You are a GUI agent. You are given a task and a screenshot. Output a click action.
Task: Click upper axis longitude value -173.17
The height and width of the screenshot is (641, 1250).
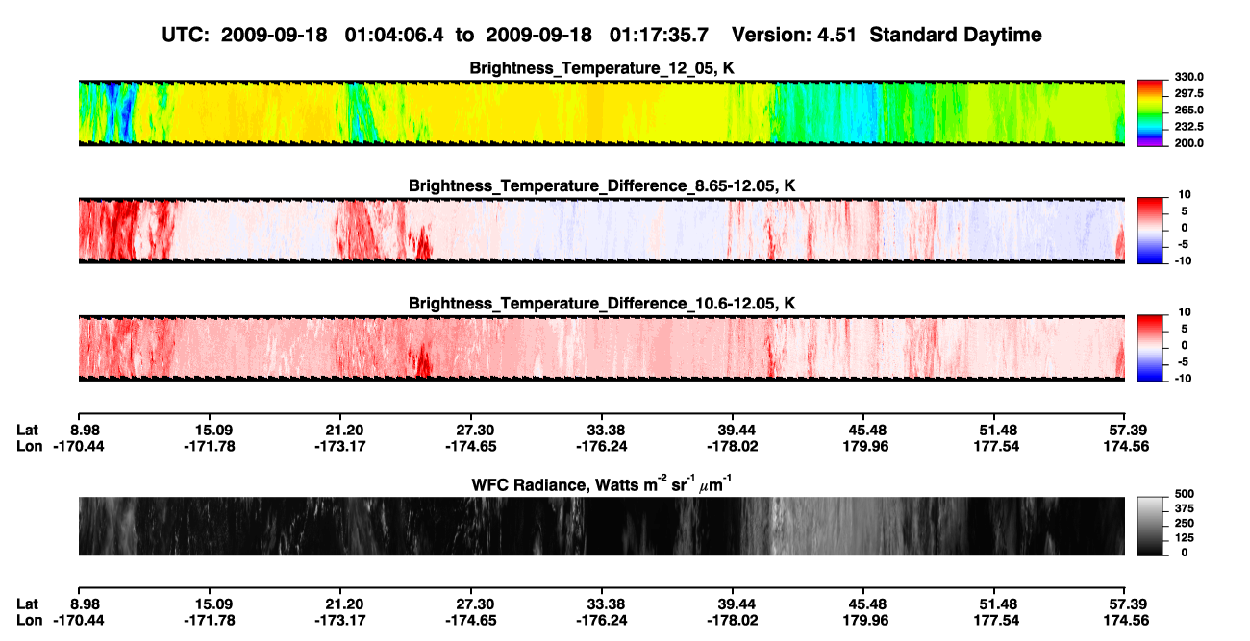coord(341,447)
